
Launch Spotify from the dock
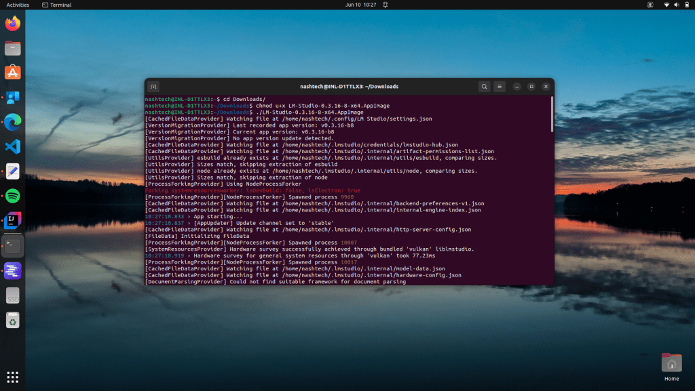coord(13,196)
